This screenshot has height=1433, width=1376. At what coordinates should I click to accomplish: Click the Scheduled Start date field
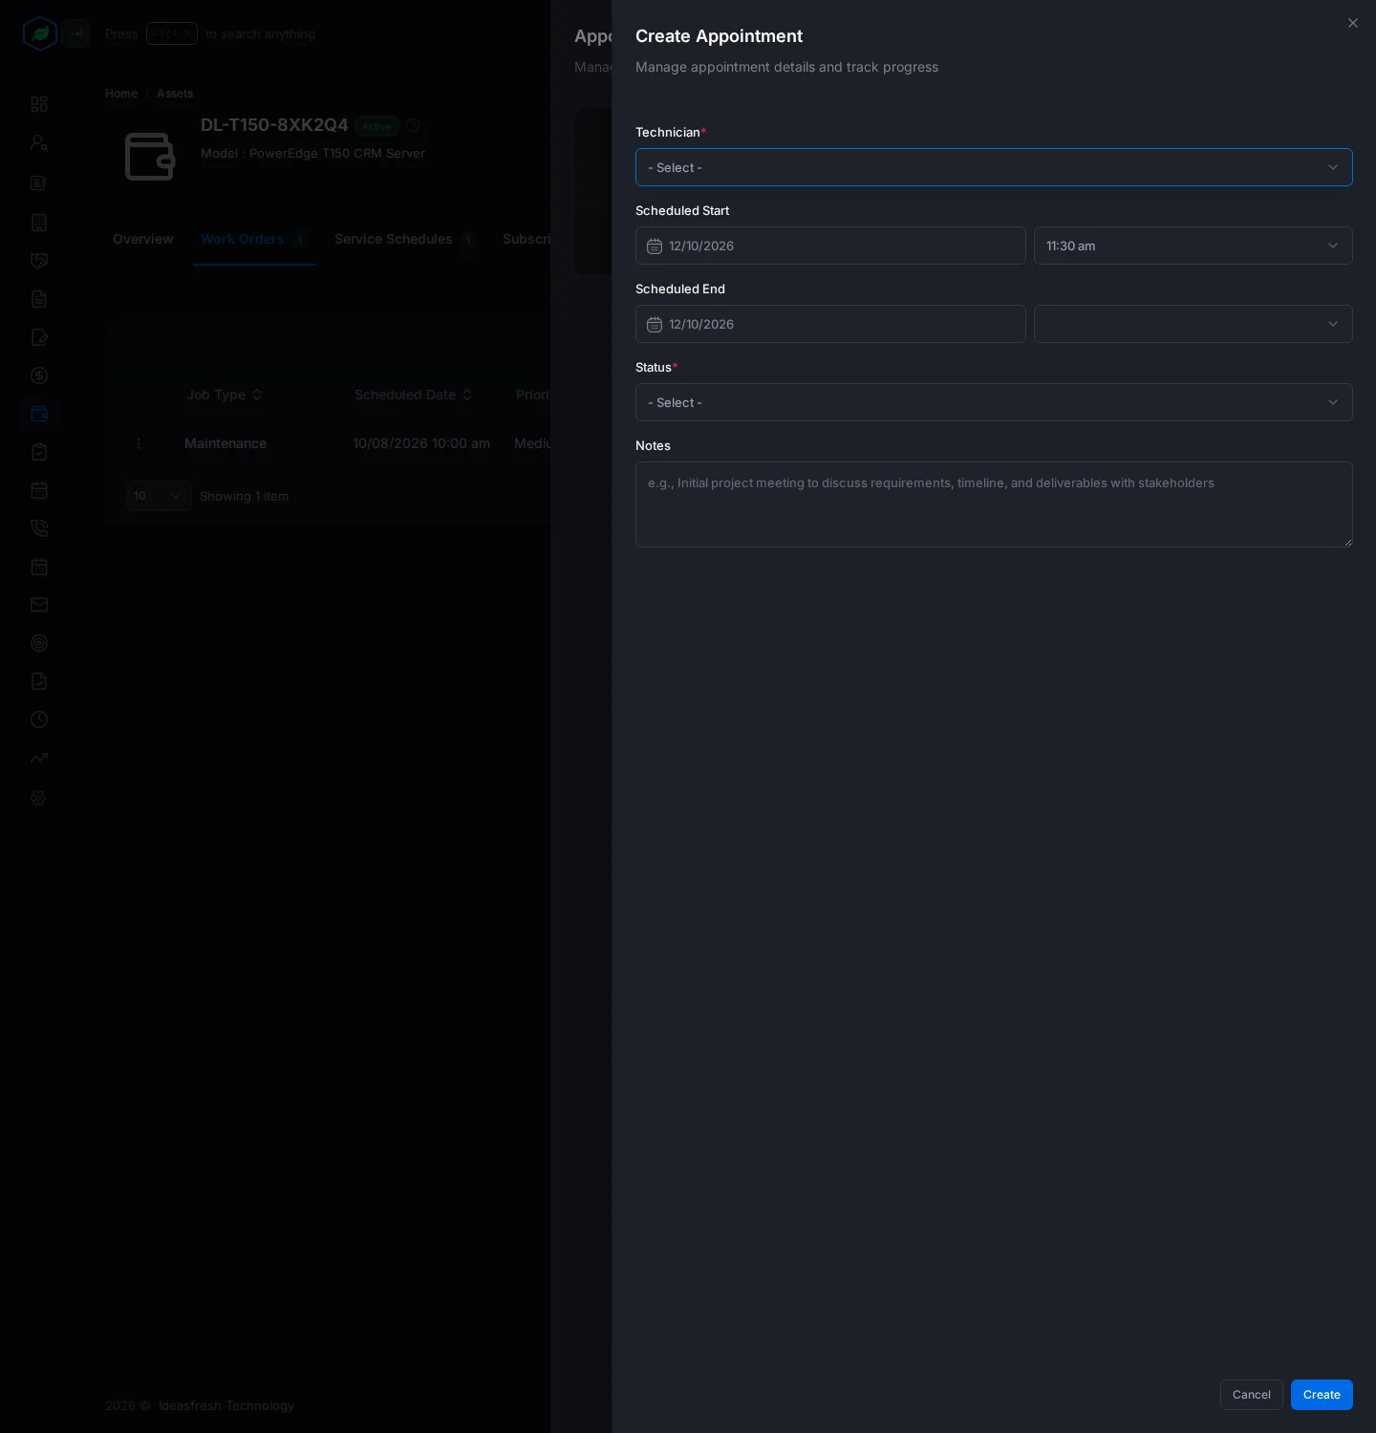[830, 246]
